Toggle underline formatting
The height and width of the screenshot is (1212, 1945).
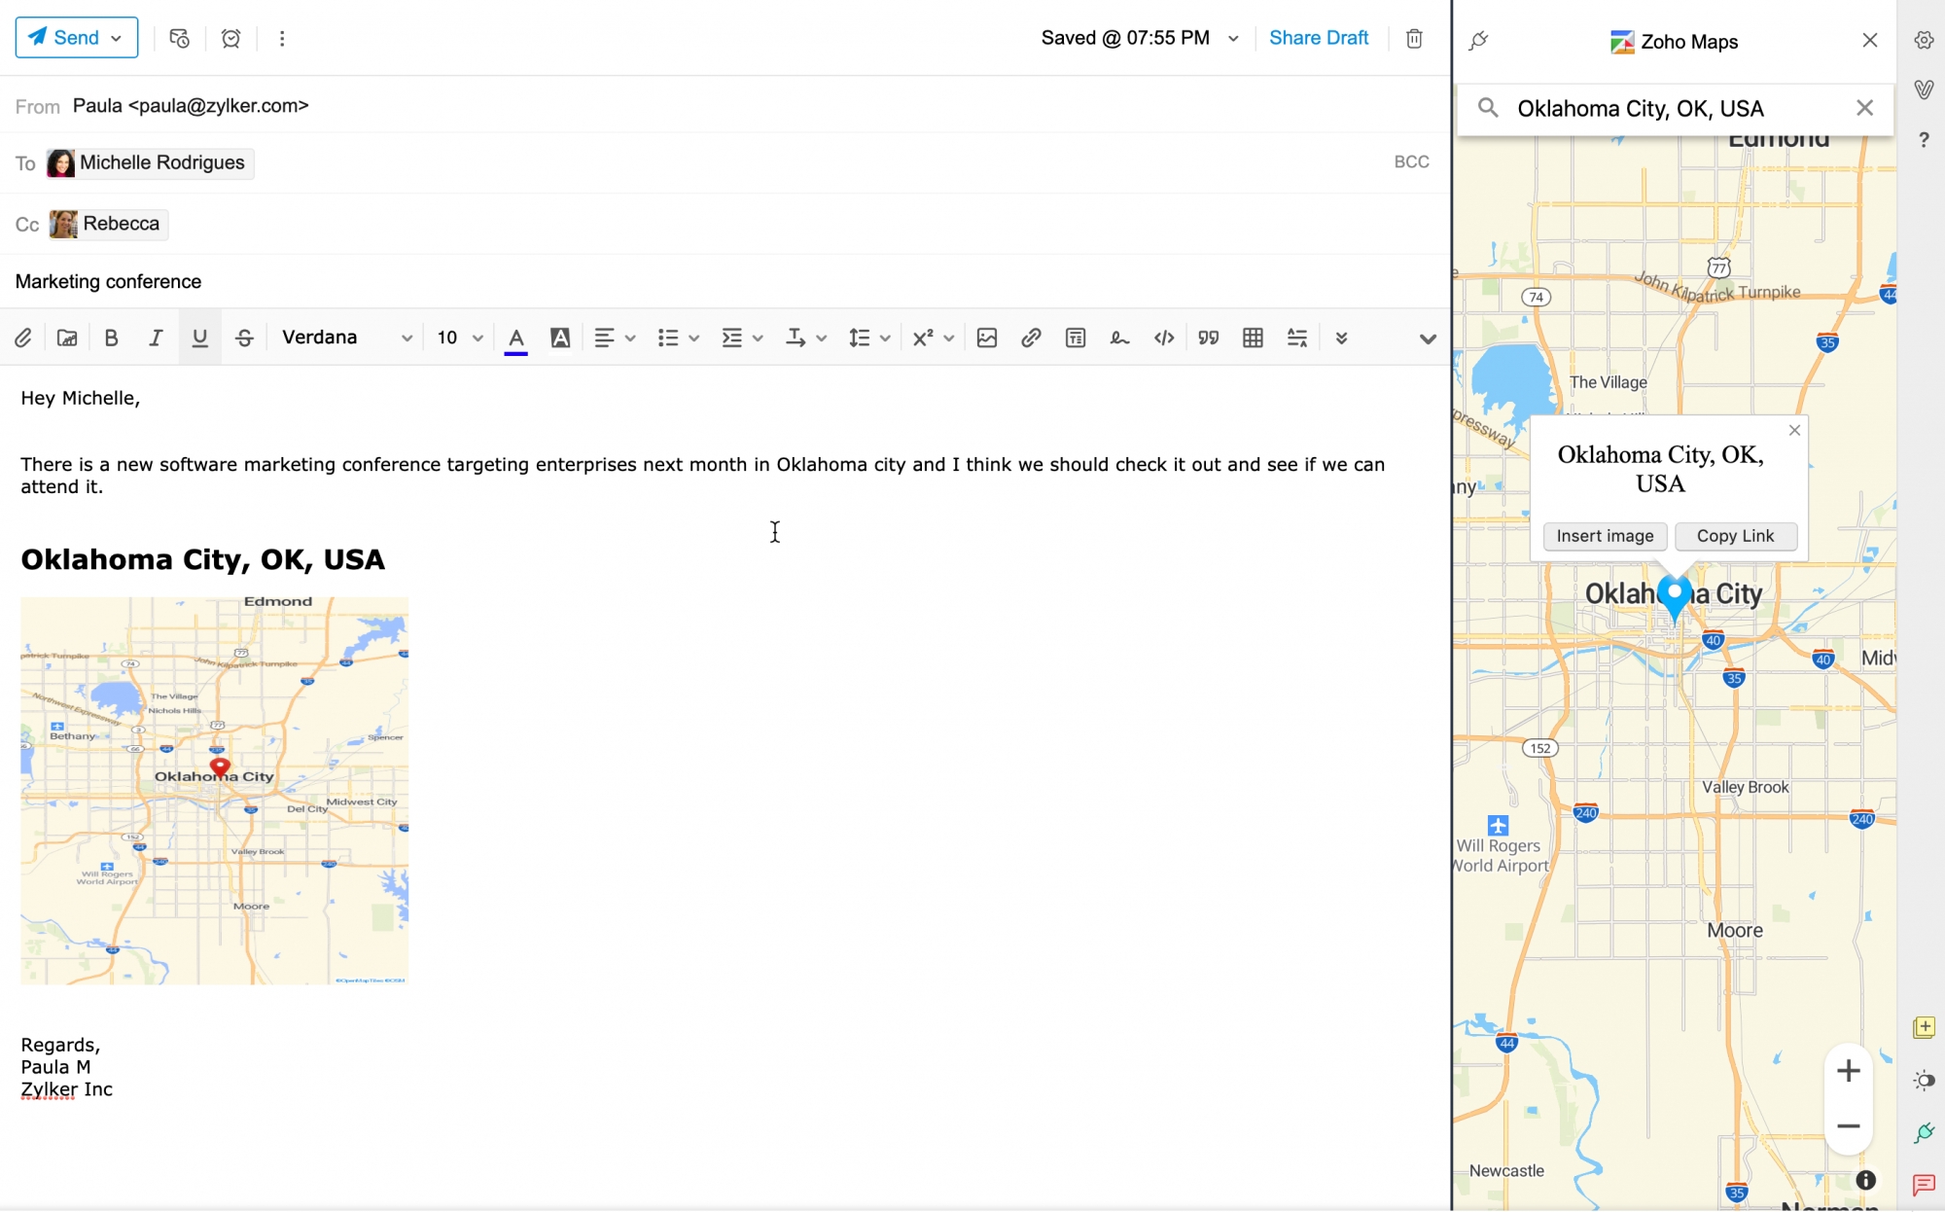pos(200,338)
